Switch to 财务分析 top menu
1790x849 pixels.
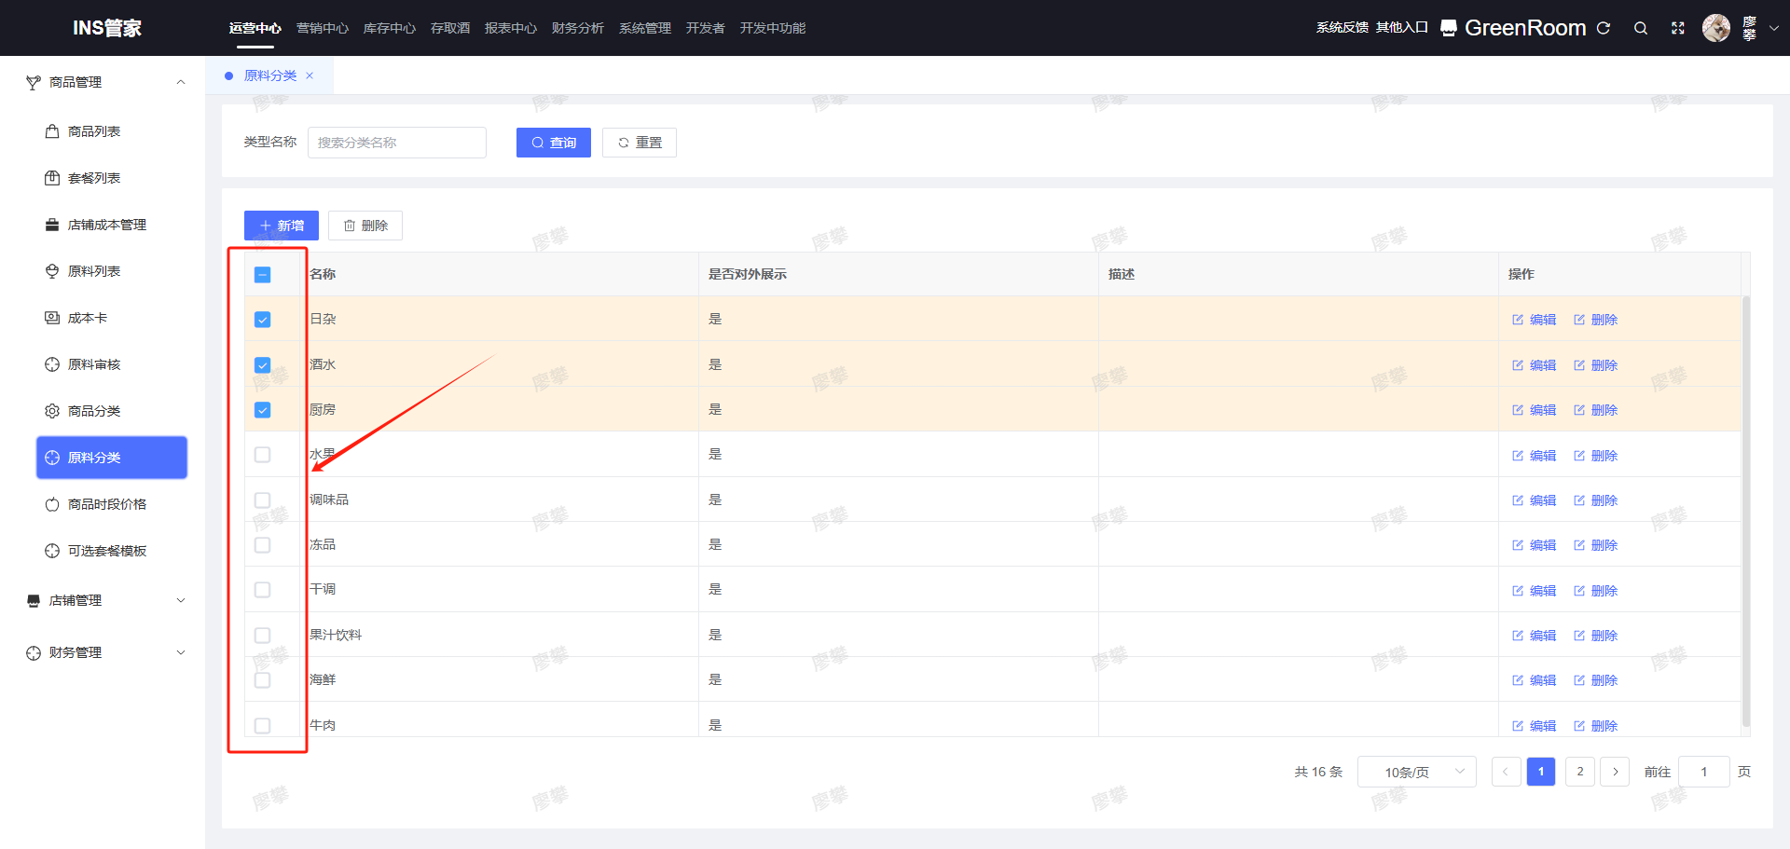point(578,28)
